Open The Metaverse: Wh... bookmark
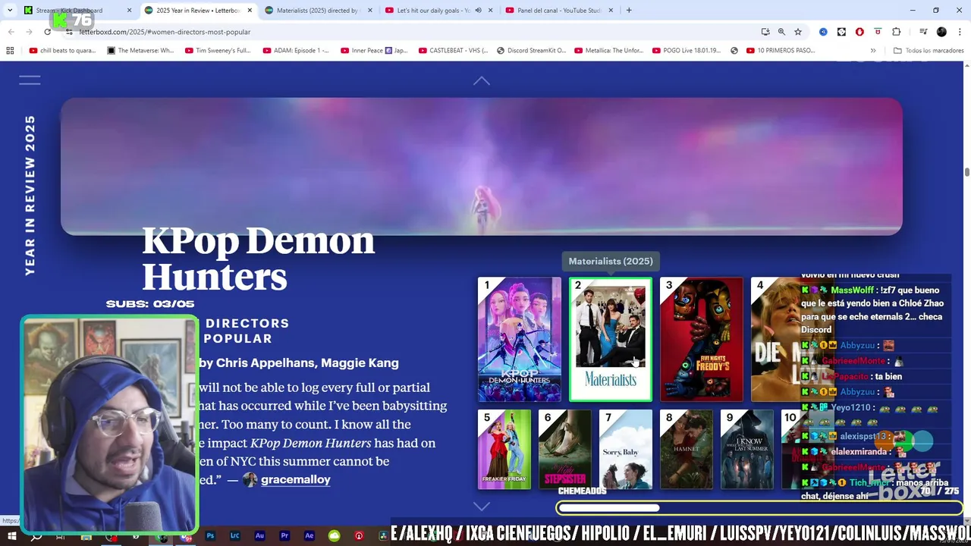971x546 pixels. [x=140, y=51]
